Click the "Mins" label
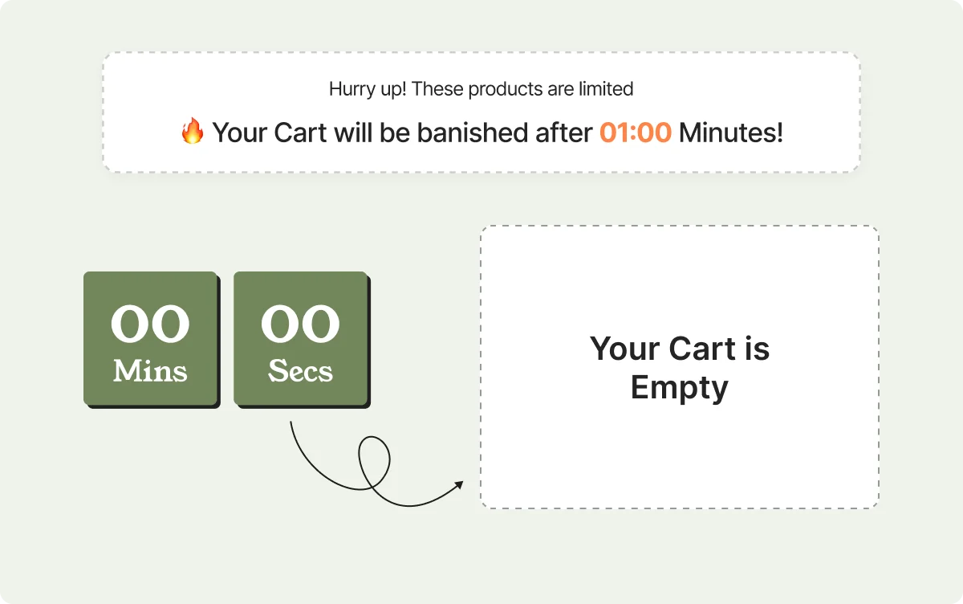 pyautogui.click(x=150, y=371)
